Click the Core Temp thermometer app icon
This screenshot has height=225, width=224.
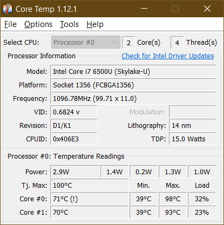pyautogui.click(x=8, y=9)
